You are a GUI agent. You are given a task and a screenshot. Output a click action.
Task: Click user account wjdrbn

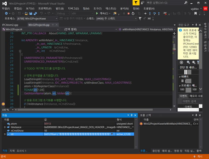point(195,9)
